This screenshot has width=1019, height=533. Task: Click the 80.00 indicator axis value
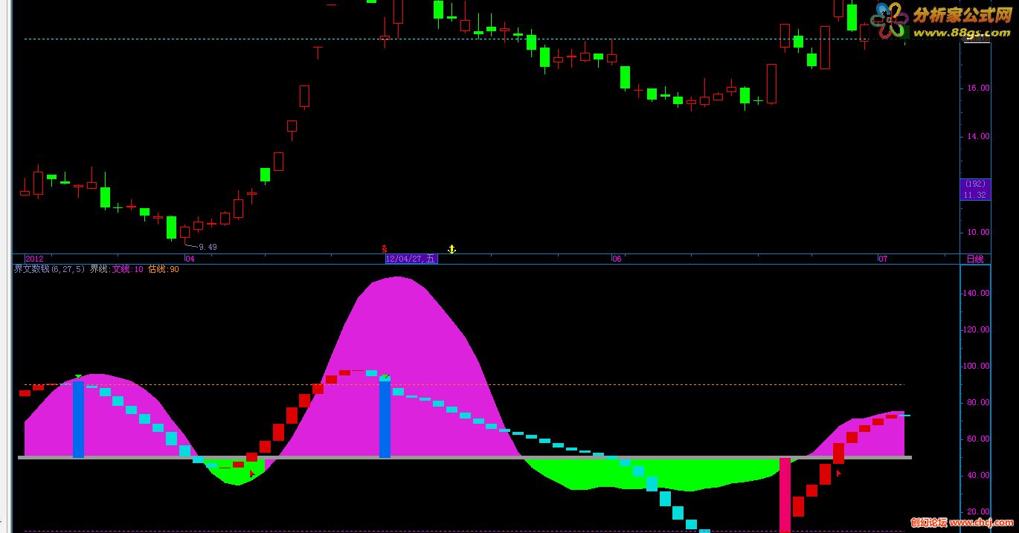[x=978, y=402]
